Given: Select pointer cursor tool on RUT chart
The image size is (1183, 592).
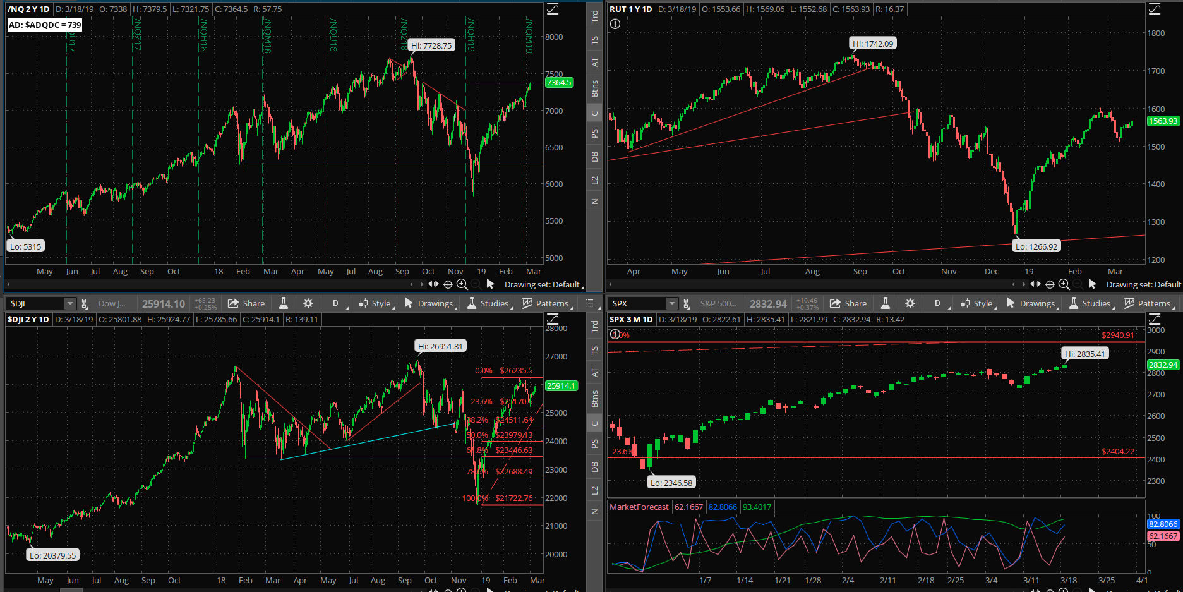Looking at the screenshot, I should point(1093,284).
